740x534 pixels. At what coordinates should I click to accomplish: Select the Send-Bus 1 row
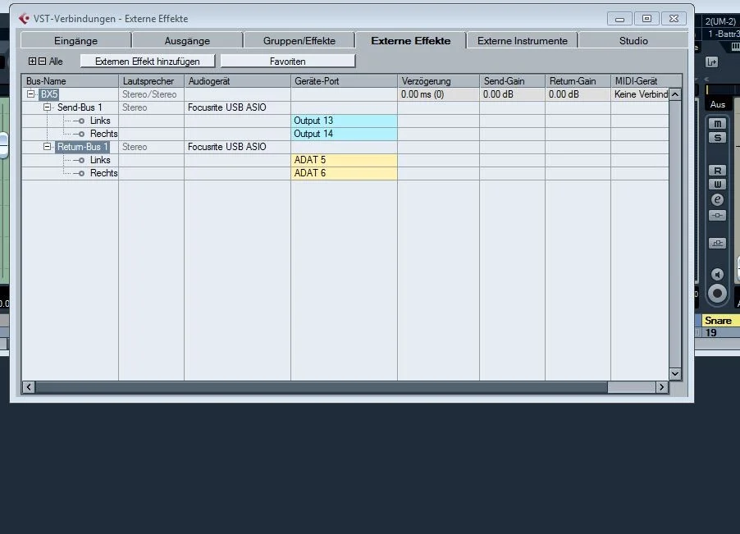pyautogui.click(x=80, y=107)
